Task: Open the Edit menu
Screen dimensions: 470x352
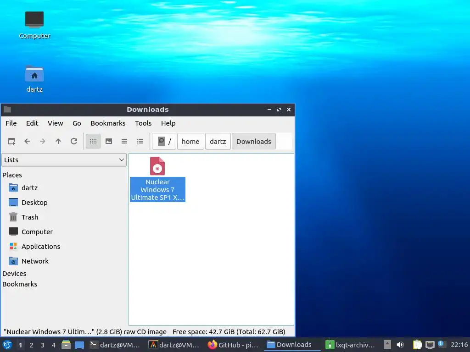Action: [32, 123]
